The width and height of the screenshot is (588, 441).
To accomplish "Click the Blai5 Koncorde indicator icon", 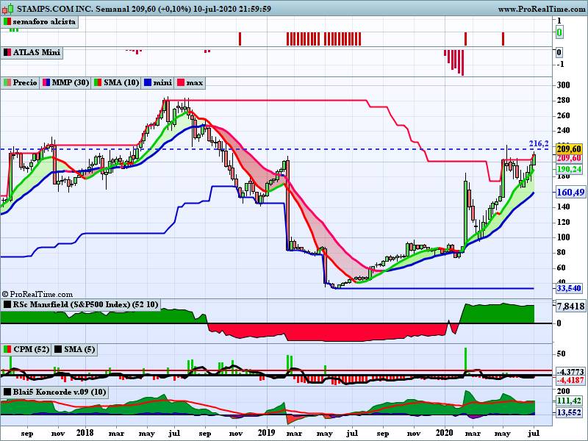I will (x=7, y=392).
